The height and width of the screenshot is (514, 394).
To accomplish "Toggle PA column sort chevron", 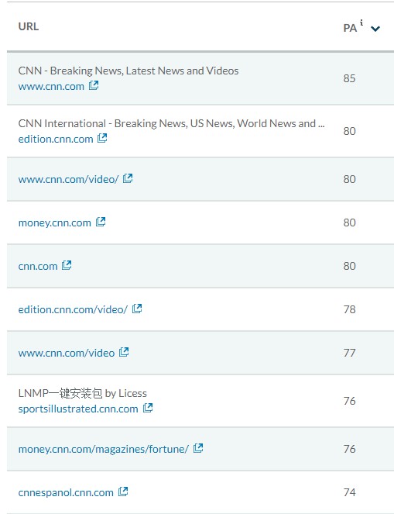I will pos(375,29).
